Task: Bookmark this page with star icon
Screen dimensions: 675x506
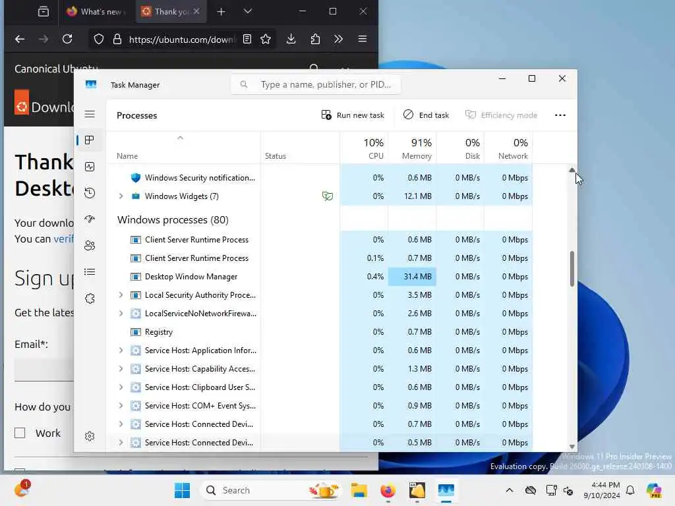Action: pos(266,39)
